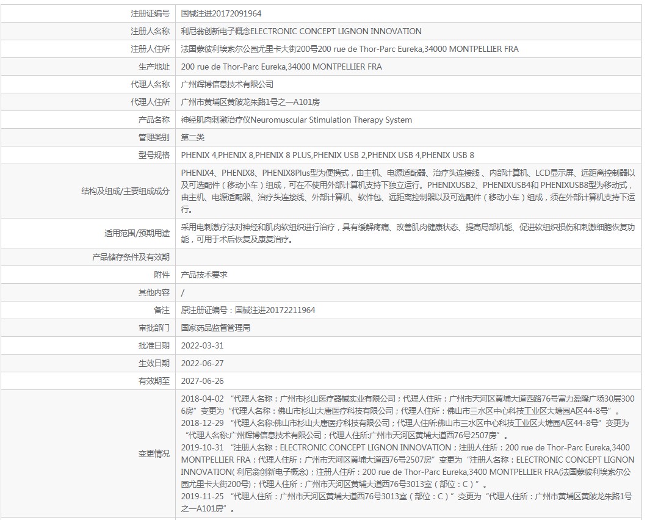Click the '产品储存条件及有效期' label
This screenshot has height=520, width=647.
click(x=131, y=257)
